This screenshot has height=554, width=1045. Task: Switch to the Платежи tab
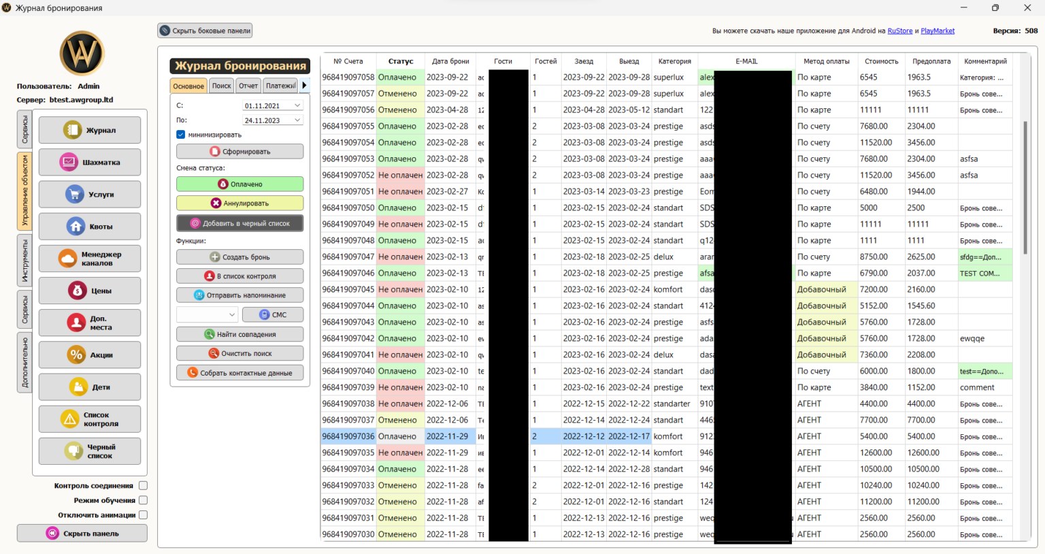(281, 86)
